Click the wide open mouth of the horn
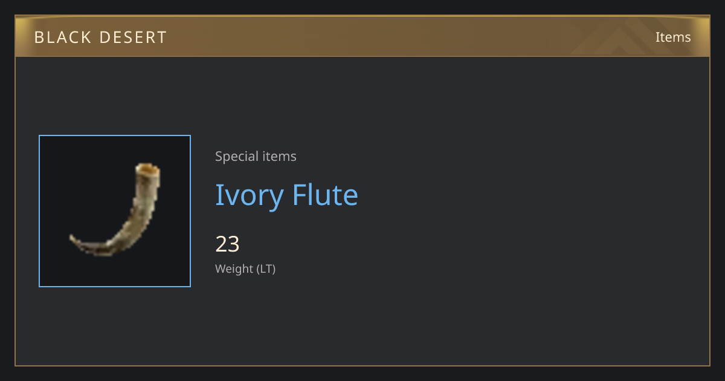 tap(147, 169)
